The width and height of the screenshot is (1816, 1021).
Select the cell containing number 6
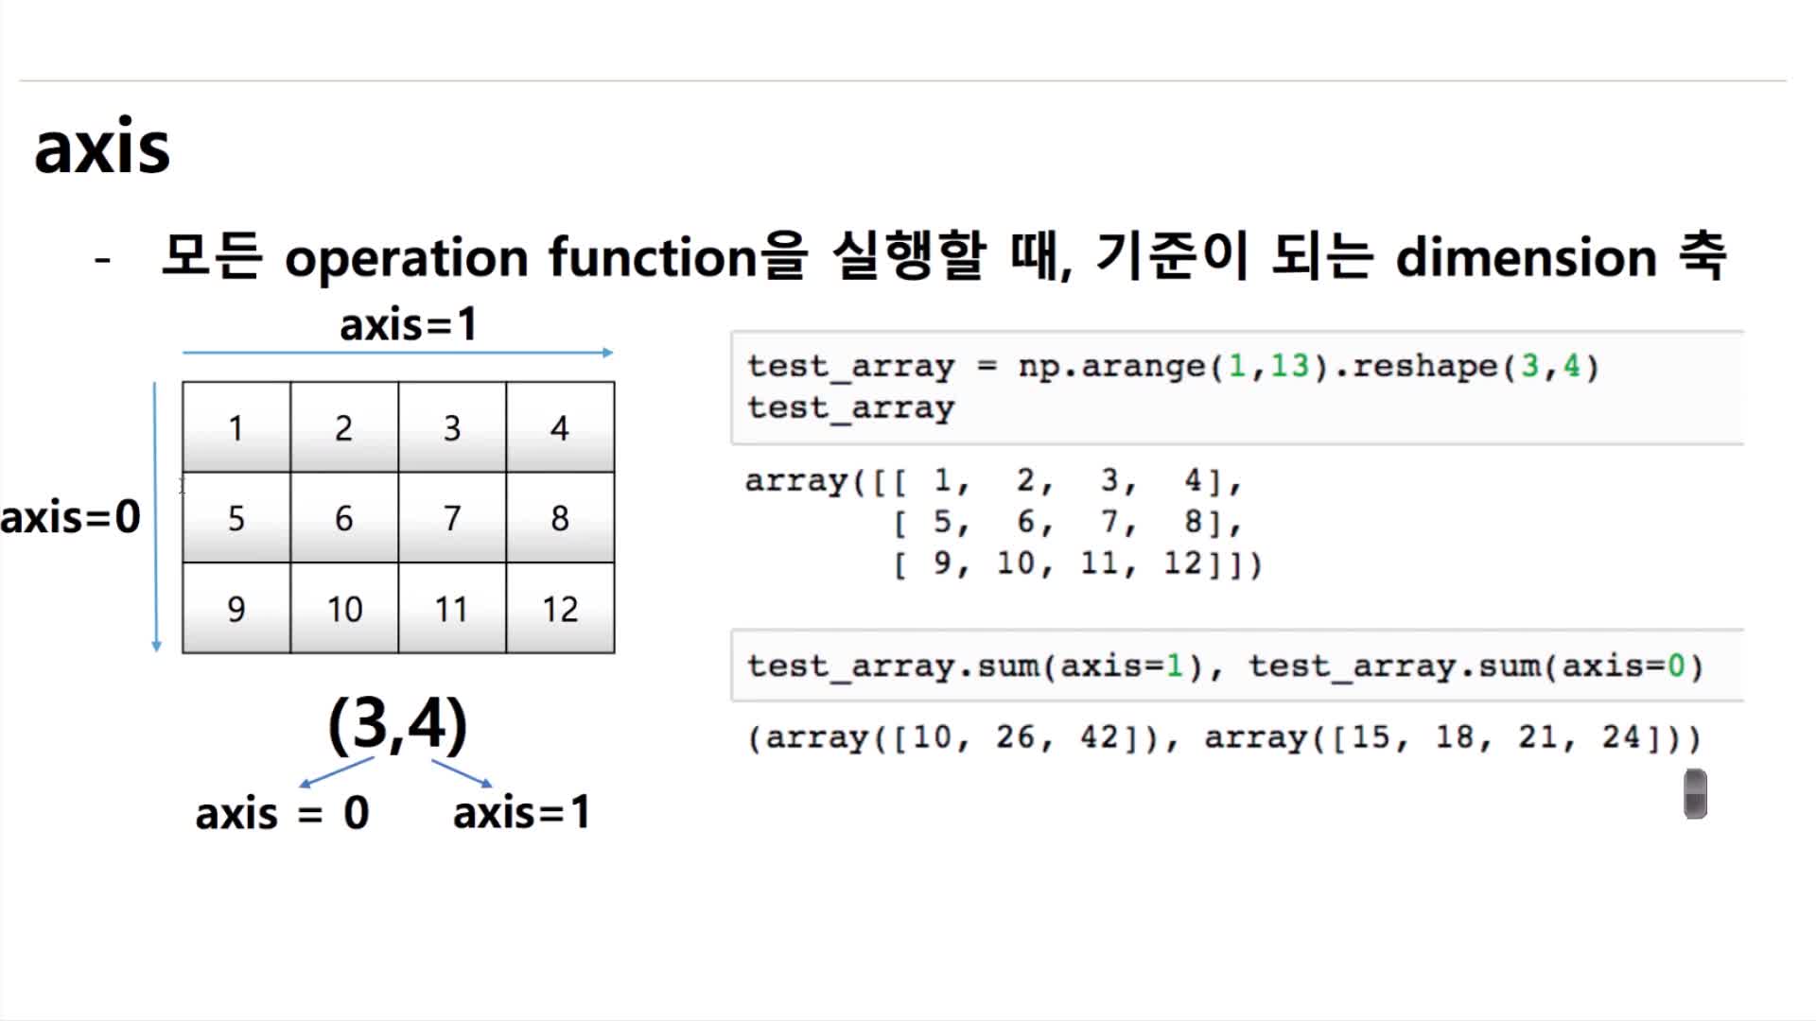343,518
